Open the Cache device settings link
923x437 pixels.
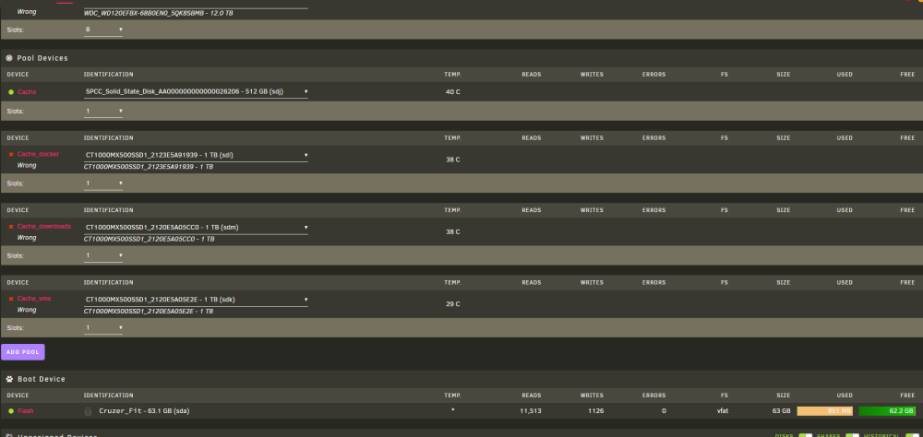[27, 92]
